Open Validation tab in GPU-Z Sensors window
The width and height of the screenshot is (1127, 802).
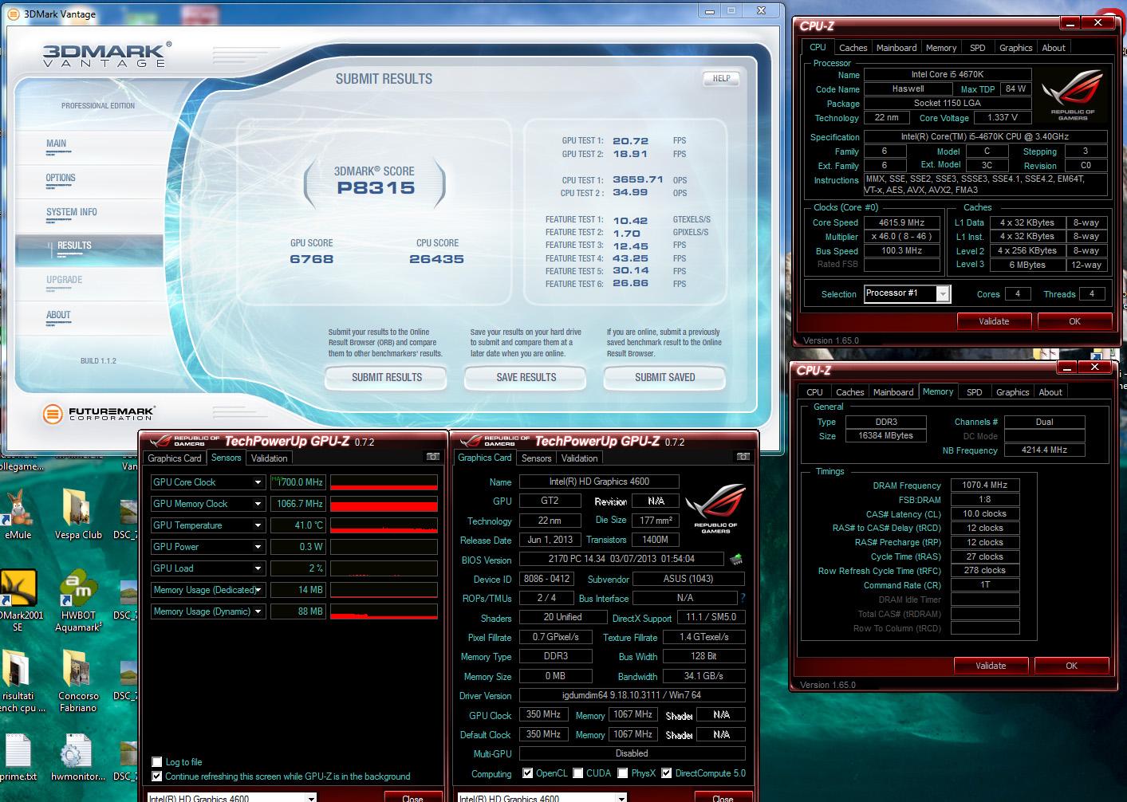click(269, 458)
